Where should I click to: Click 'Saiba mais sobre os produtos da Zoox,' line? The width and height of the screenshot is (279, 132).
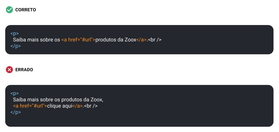pyautogui.click(x=58, y=100)
